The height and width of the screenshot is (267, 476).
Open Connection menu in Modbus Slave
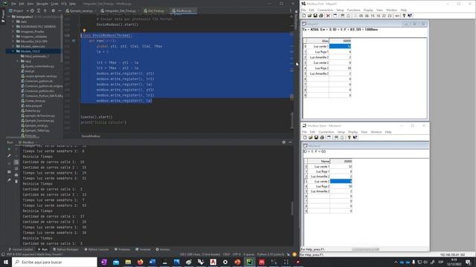pos(326,132)
